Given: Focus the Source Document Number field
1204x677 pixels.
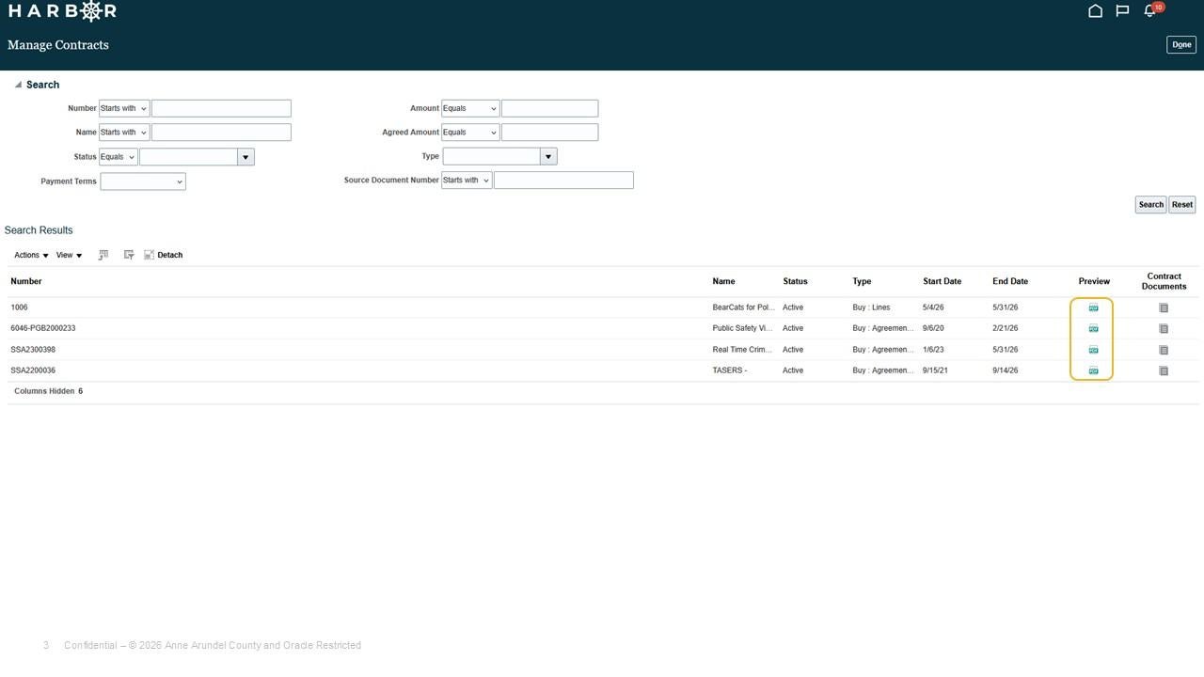Looking at the screenshot, I should 563,180.
